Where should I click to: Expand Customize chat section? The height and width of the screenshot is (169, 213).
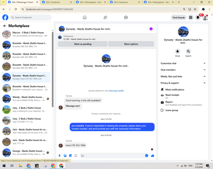(183, 63)
